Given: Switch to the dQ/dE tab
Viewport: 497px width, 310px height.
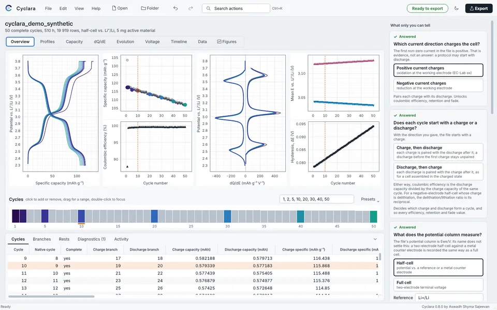Looking at the screenshot, I should coord(100,42).
